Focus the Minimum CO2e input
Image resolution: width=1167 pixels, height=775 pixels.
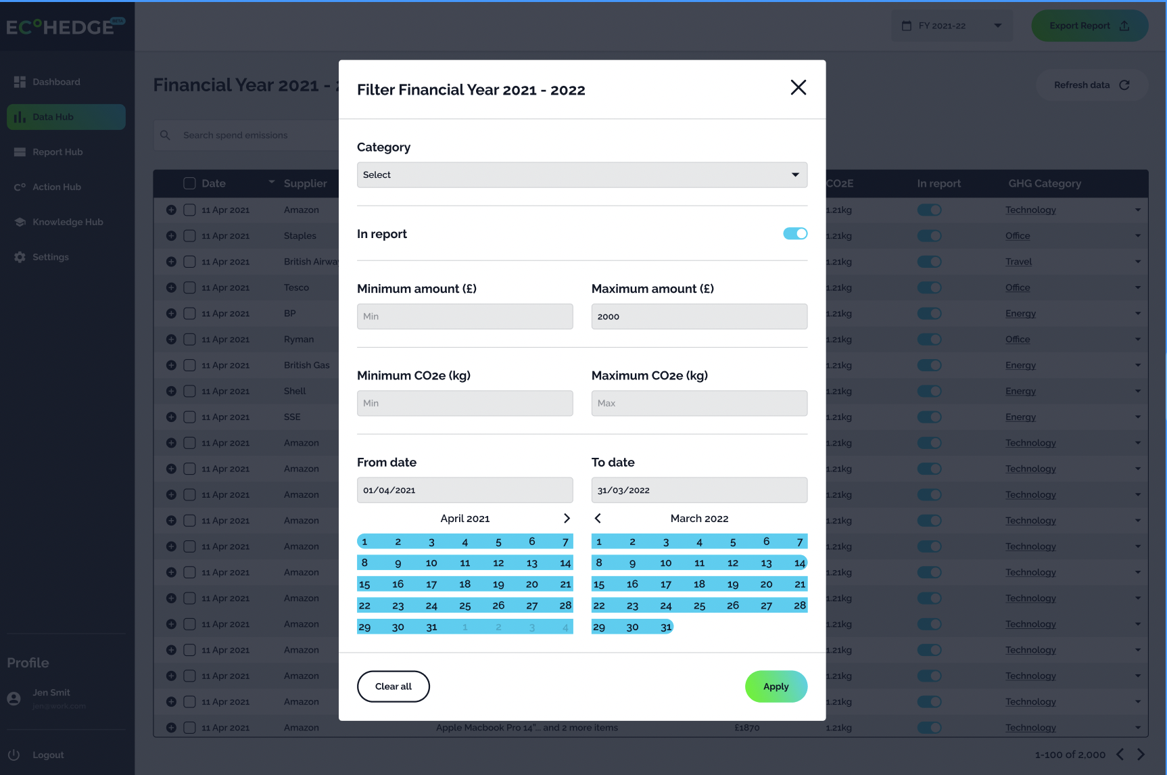tap(465, 403)
